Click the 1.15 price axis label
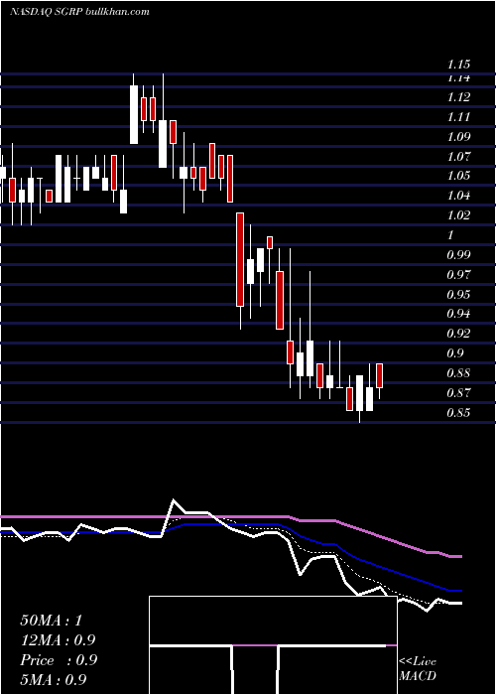 [458, 65]
